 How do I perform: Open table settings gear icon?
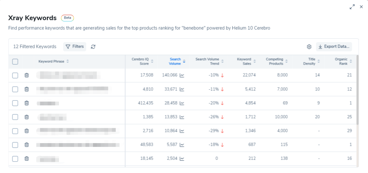point(309,47)
